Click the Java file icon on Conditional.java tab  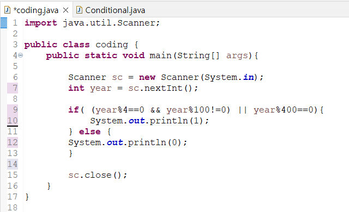pyautogui.click(x=79, y=10)
